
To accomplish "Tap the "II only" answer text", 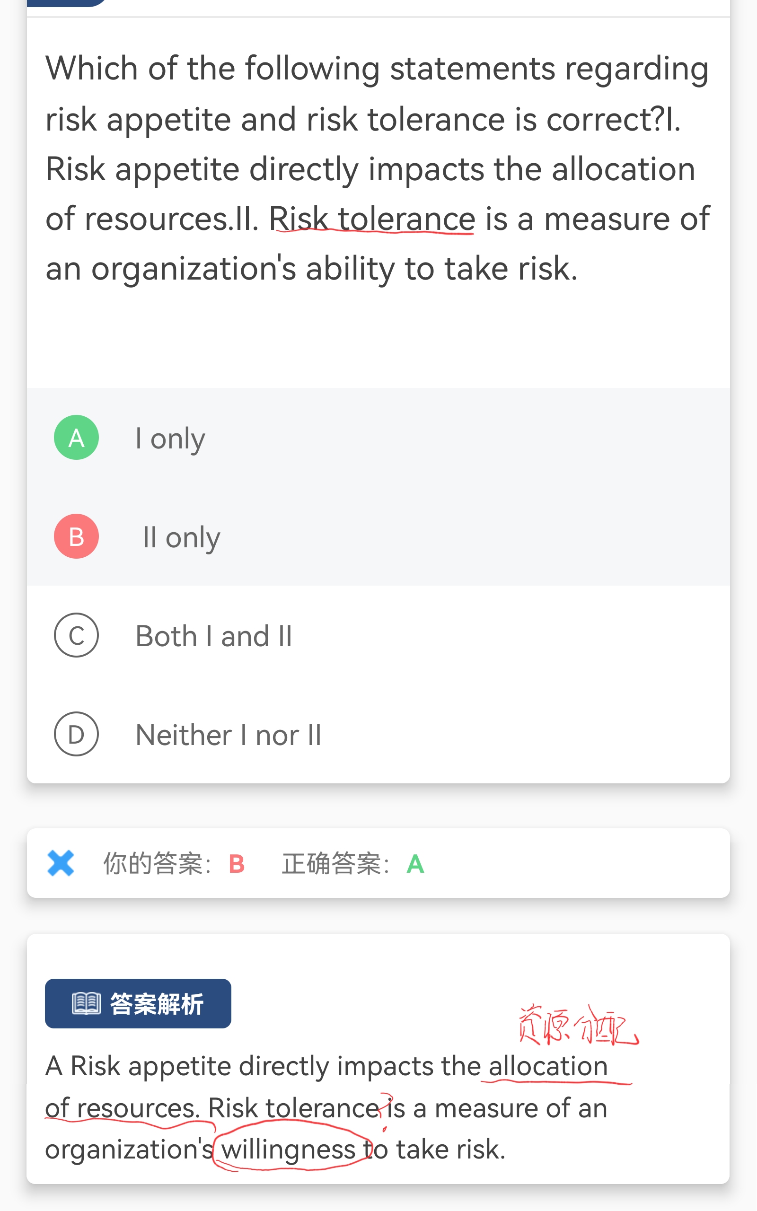I will (181, 537).
